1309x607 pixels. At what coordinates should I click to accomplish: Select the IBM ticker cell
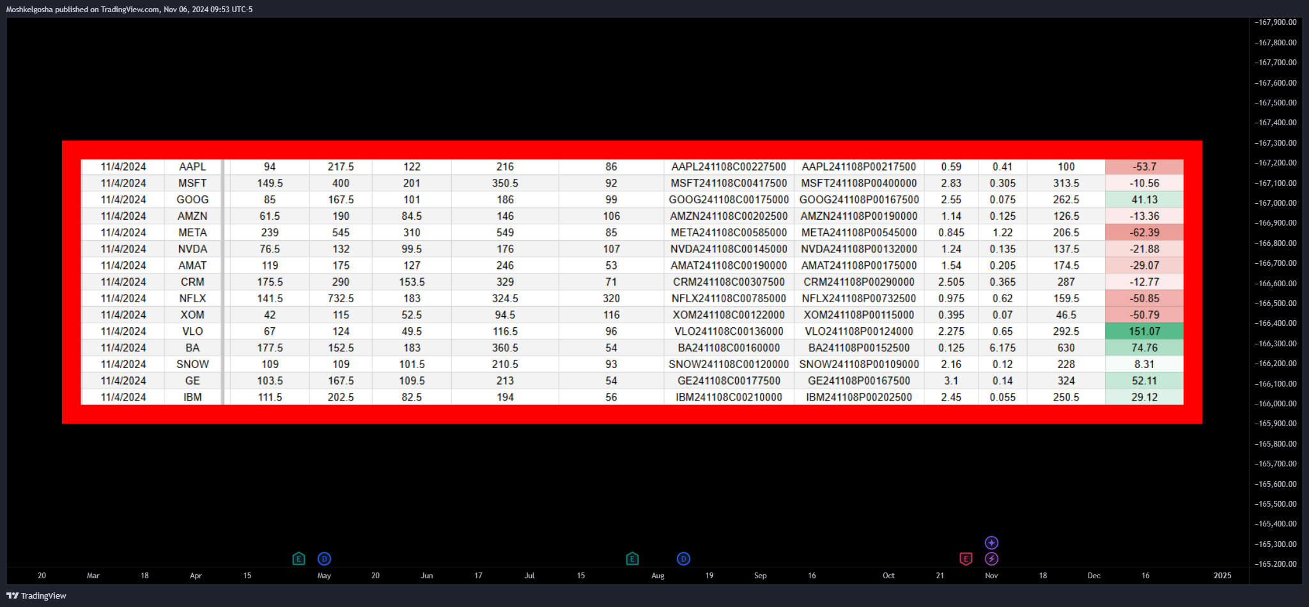192,397
